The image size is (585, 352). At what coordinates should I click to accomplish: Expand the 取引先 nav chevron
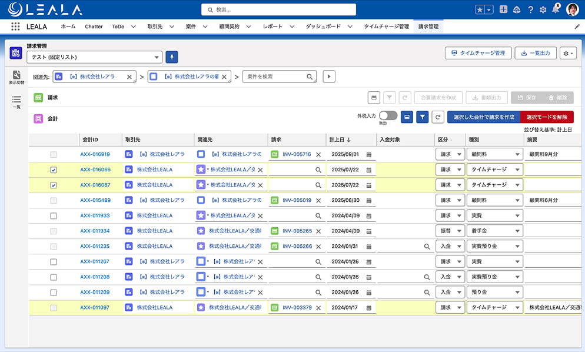(172, 26)
